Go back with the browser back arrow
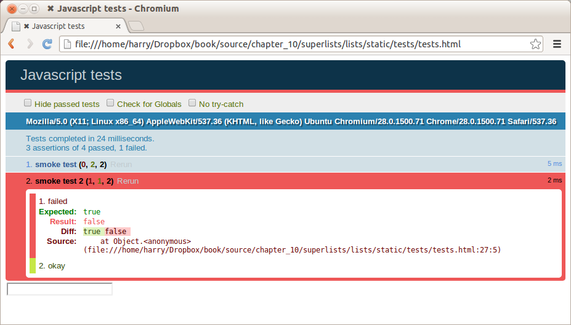The height and width of the screenshot is (325, 571). 11,44
